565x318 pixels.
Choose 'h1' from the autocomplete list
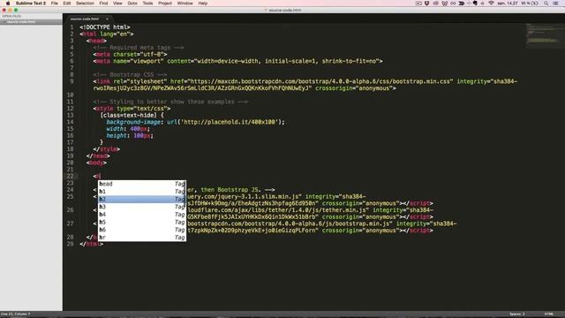click(x=142, y=192)
